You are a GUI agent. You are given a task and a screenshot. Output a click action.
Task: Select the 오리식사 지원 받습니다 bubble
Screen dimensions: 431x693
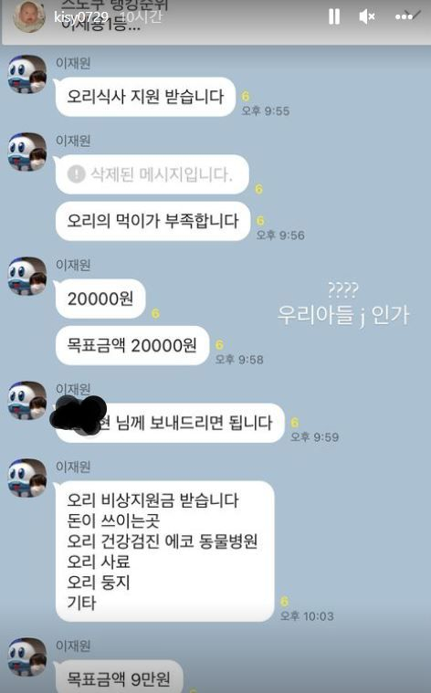[x=145, y=97]
